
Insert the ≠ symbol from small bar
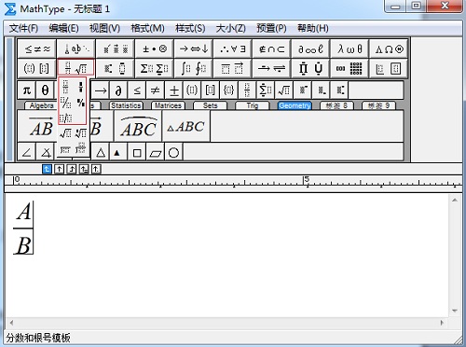coord(155,90)
